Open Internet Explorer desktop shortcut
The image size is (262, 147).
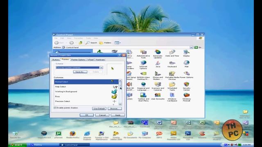(87, 136)
